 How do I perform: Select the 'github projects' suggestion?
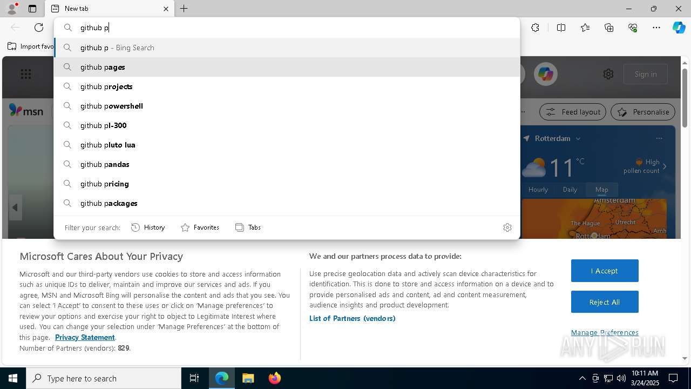coord(287,86)
